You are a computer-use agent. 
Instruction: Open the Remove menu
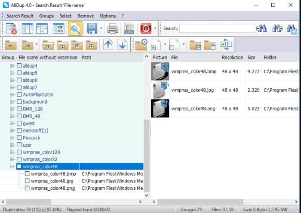tap(86, 16)
